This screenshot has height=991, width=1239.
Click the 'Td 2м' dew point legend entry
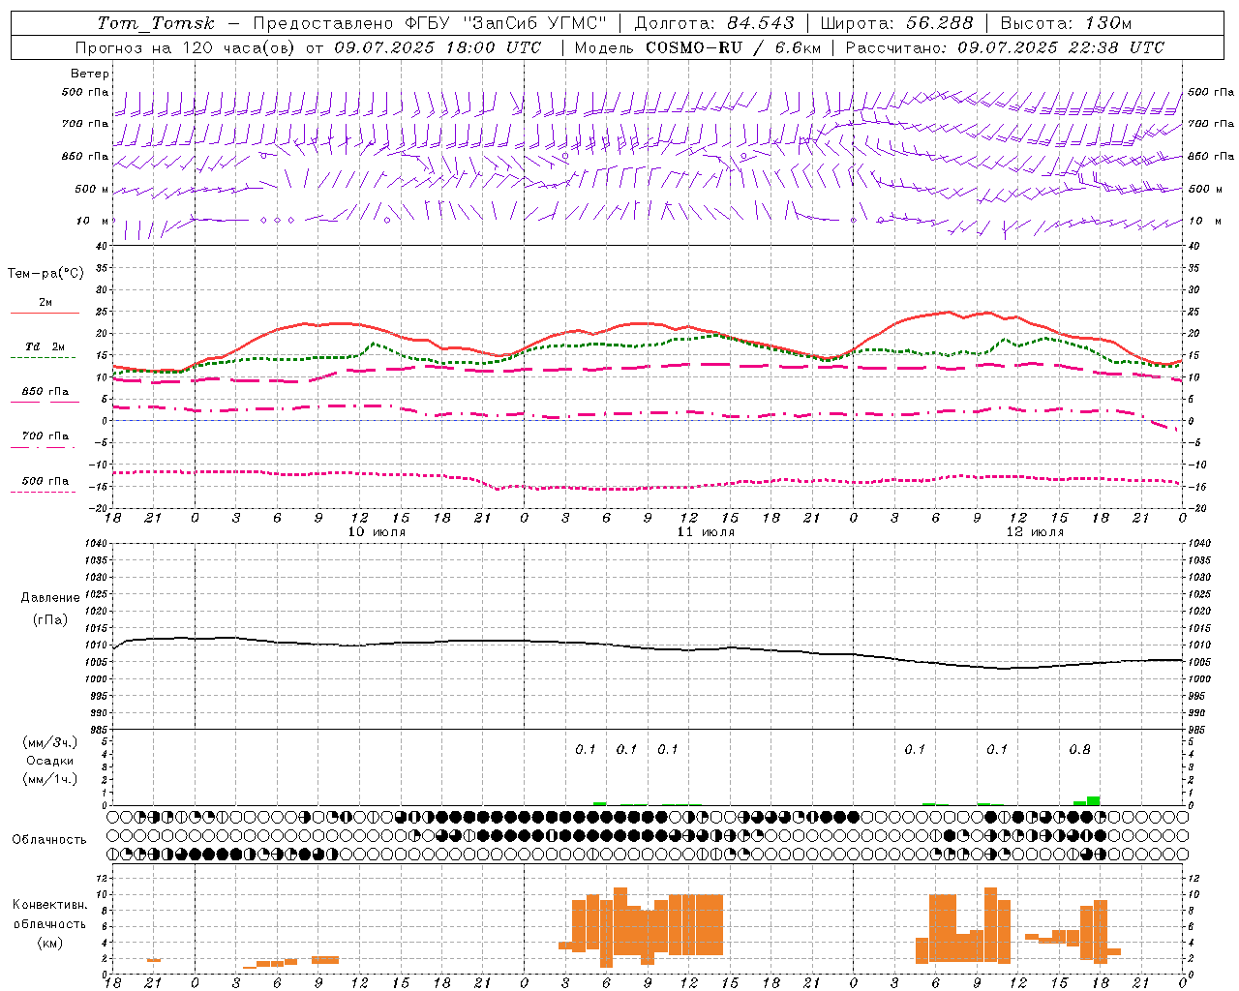45,346
